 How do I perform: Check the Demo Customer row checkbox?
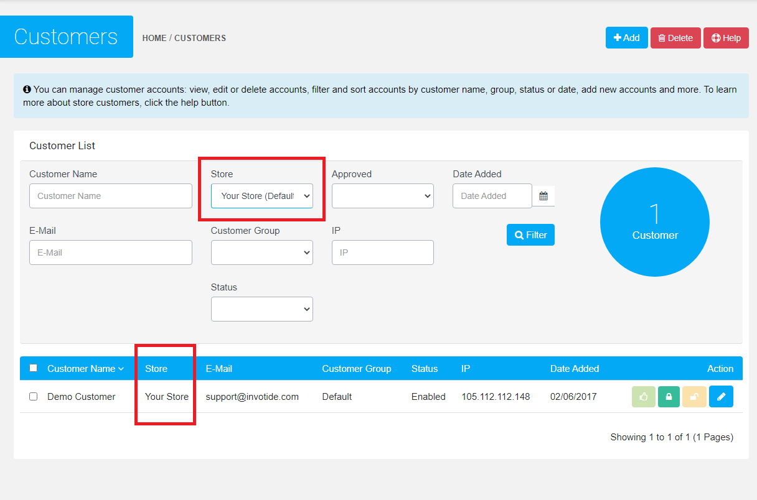[34, 397]
